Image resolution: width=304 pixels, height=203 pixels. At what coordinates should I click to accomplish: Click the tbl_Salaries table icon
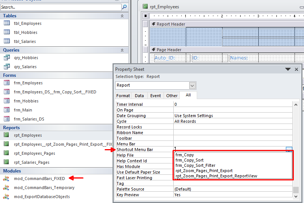click(x=7, y=41)
